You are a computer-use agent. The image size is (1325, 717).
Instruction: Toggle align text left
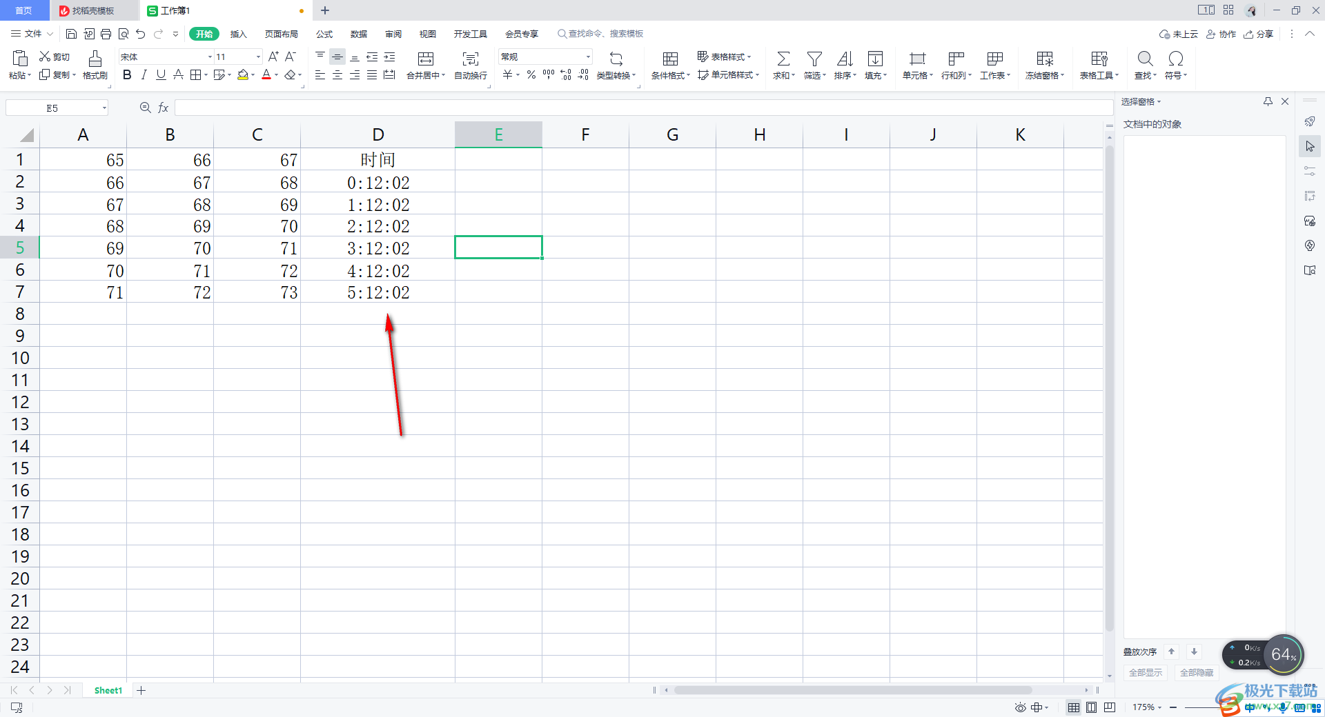point(320,74)
